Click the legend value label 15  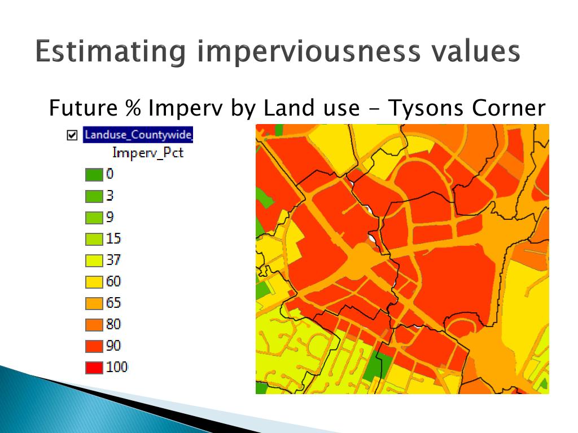pyautogui.click(x=113, y=238)
